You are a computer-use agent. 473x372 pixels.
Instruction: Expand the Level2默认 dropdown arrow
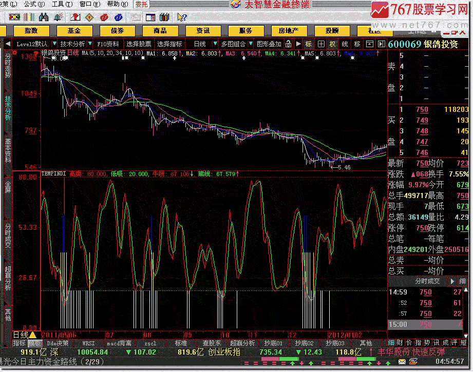point(54,44)
